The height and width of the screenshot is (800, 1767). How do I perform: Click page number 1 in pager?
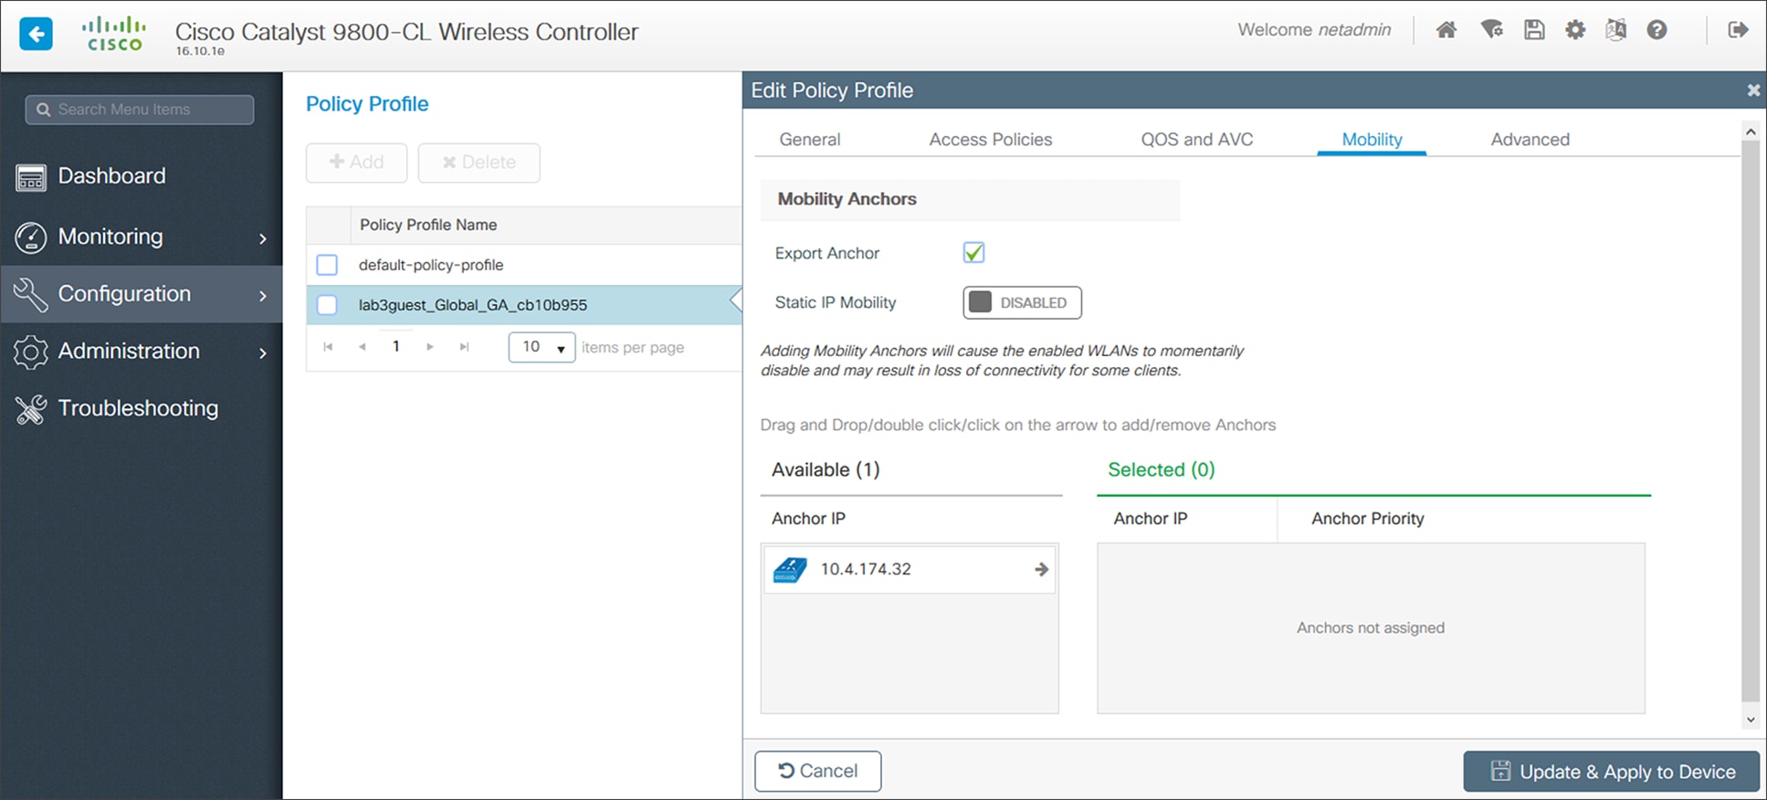pyautogui.click(x=396, y=346)
